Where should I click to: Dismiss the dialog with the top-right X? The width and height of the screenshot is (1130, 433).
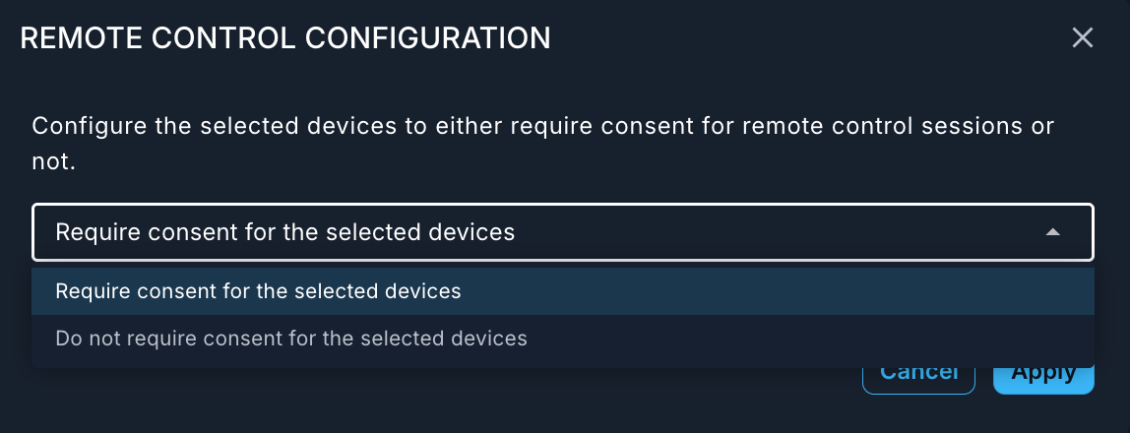1082,38
